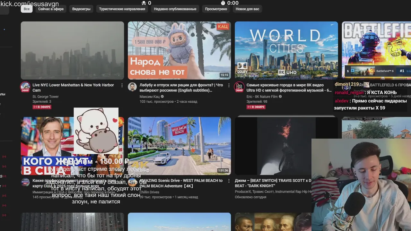The height and width of the screenshot is (231, 411).
Task: Open the Максим Кац channel avatar
Action: tap(132, 87)
